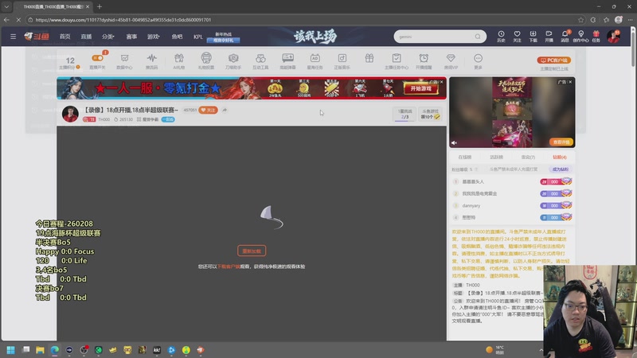Screen dimensions: 637x358
Task: Open 数据中心 data center icon
Action: 124,61
